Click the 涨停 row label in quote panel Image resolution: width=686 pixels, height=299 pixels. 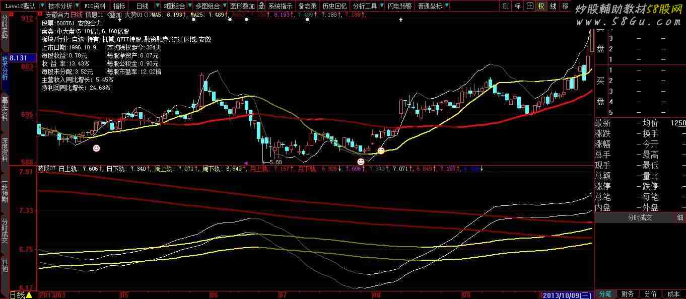pos(603,186)
